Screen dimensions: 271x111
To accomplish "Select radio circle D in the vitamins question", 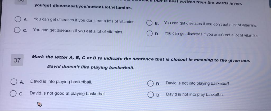I will [x=150, y=33].
